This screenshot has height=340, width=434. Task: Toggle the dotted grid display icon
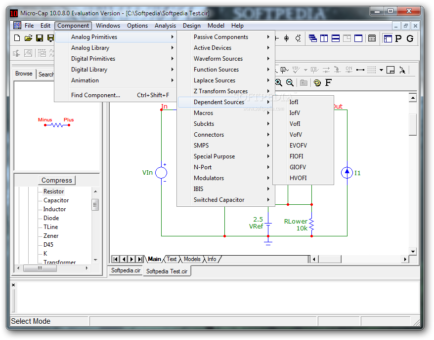click(372, 70)
